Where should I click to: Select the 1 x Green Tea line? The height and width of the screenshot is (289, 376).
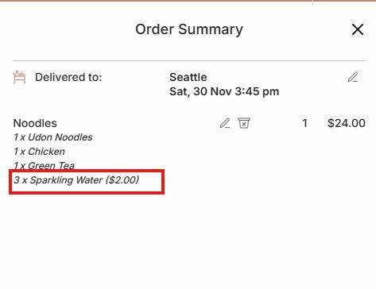[x=44, y=166]
